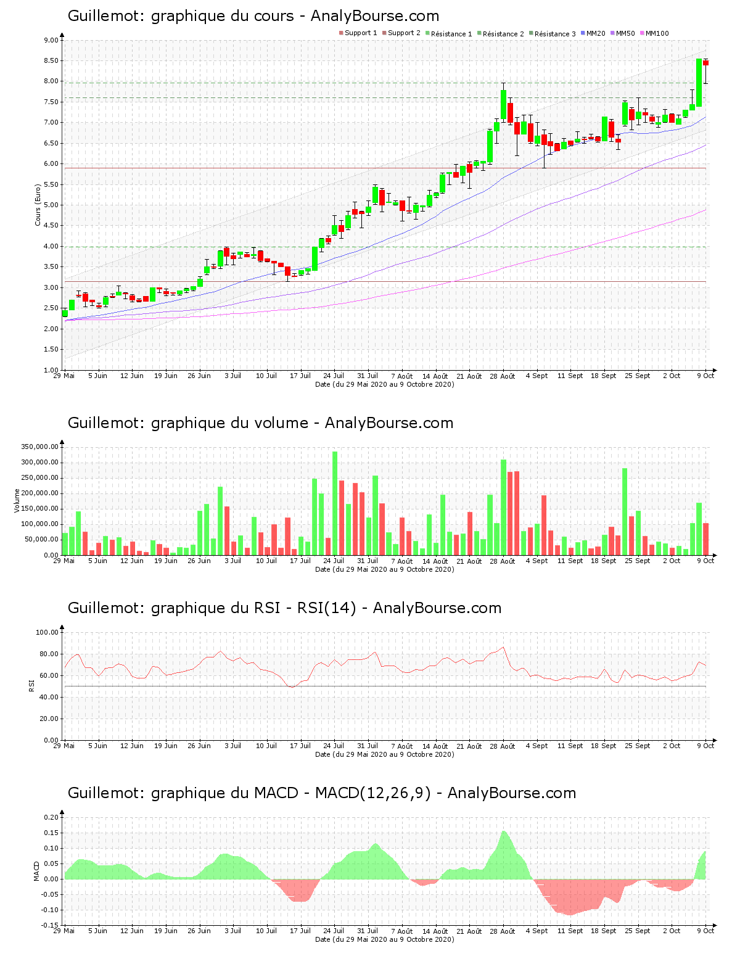740x956 pixels.
Task: Click '9 Oct' on the price chart axis
Action: (x=706, y=376)
